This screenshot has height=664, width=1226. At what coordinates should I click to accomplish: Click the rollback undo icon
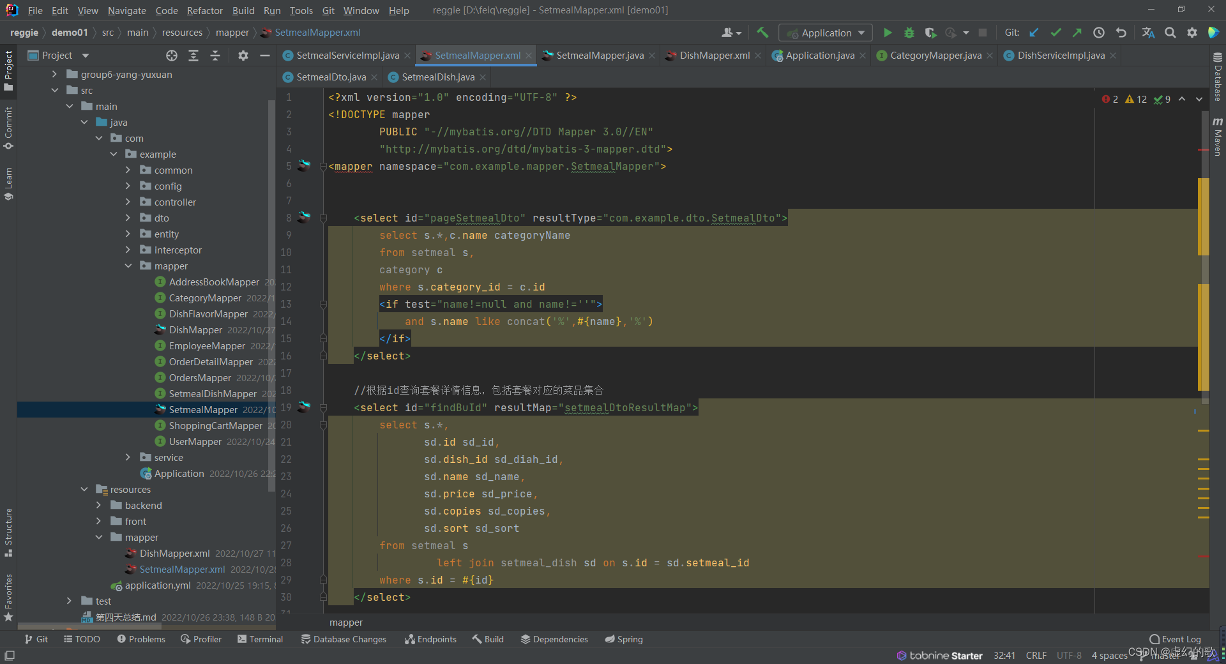click(1121, 33)
